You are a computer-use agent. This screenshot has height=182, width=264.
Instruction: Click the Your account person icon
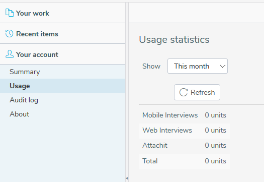(10, 54)
